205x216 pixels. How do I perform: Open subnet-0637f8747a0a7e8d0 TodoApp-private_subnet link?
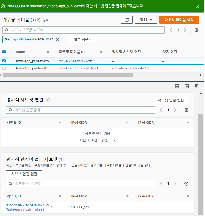point(29,207)
